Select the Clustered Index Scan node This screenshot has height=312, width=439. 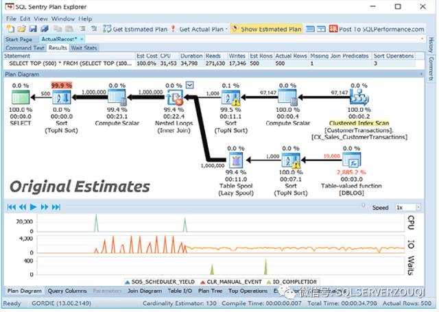tap(359, 97)
